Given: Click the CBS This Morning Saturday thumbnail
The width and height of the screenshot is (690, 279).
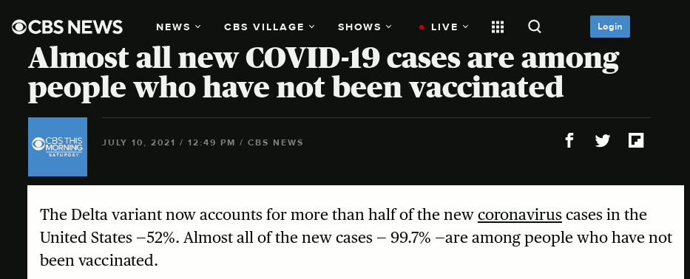Looking at the screenshot, I should pyautogui.click(x=58, y=147).
